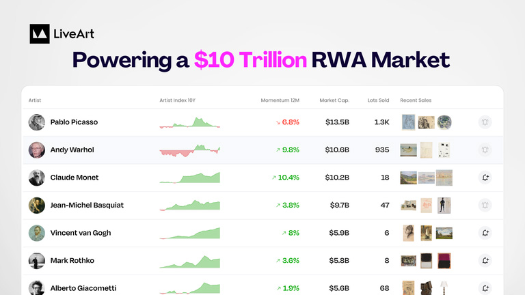
Task: Sort by Artist Index 10Y column
Action: [177, 100]
